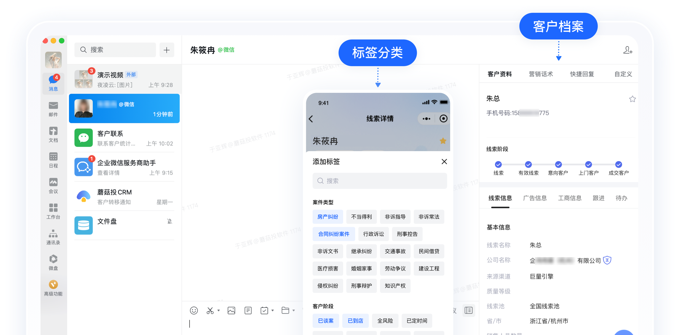Image resolution: width=680 pixels, height=335 pixels.
Task: Open the 通讯录 contacts section
Action: pos(53,237)
